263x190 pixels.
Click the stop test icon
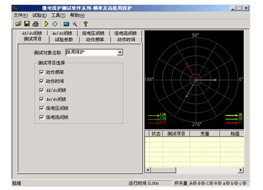click(x=55, y=24)
